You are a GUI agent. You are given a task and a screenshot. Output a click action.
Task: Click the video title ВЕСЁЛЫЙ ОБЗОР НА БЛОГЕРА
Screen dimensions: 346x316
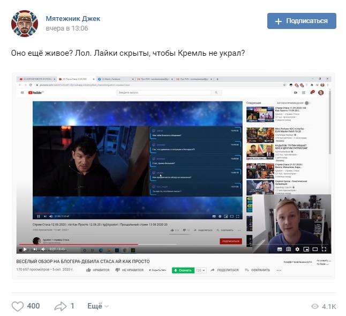click(83, 261)
